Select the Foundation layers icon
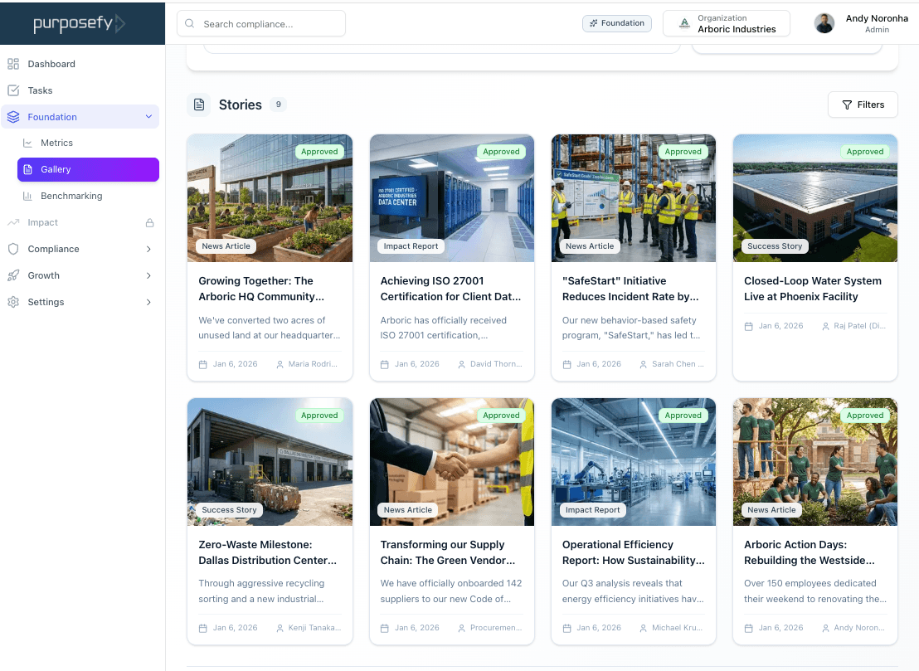Screen dimensions: 919x671 [x=13, y=116]
